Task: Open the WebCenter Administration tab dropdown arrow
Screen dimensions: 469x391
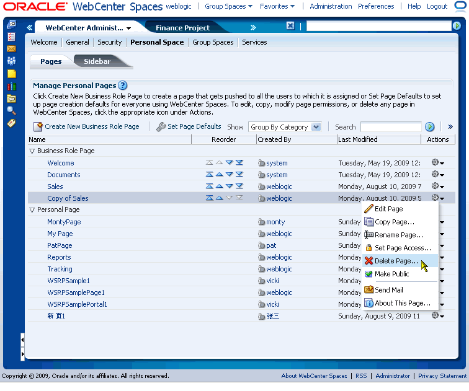Action: point(128,29)
